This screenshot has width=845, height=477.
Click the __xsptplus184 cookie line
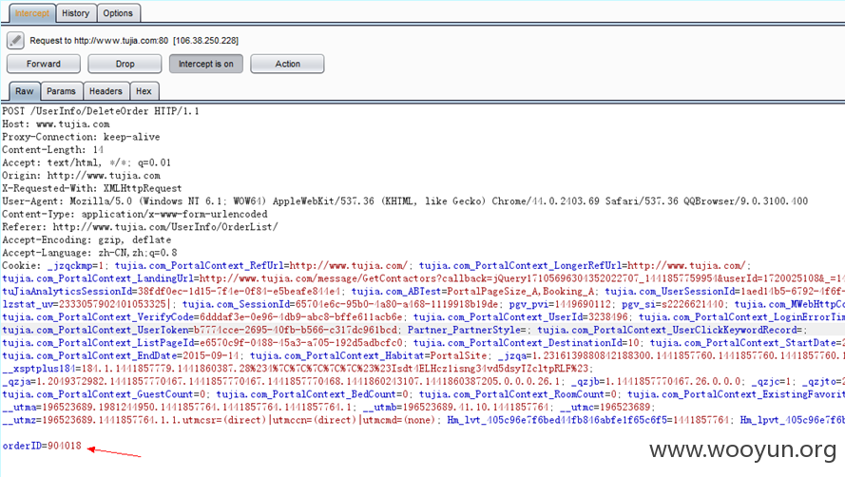coord(296,369)
